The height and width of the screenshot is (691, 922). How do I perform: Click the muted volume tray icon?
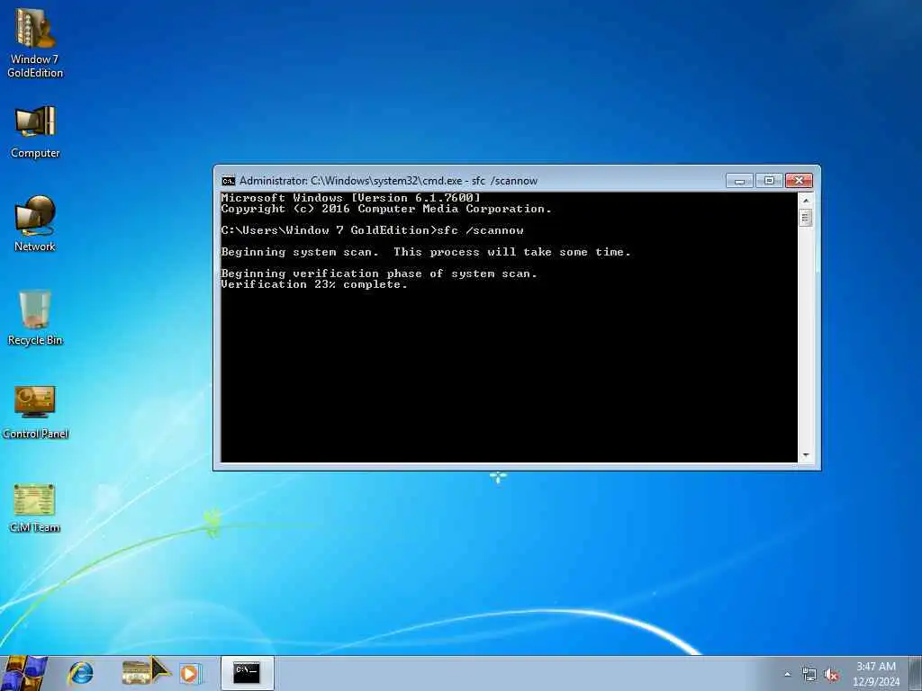(x=831, y=675)
